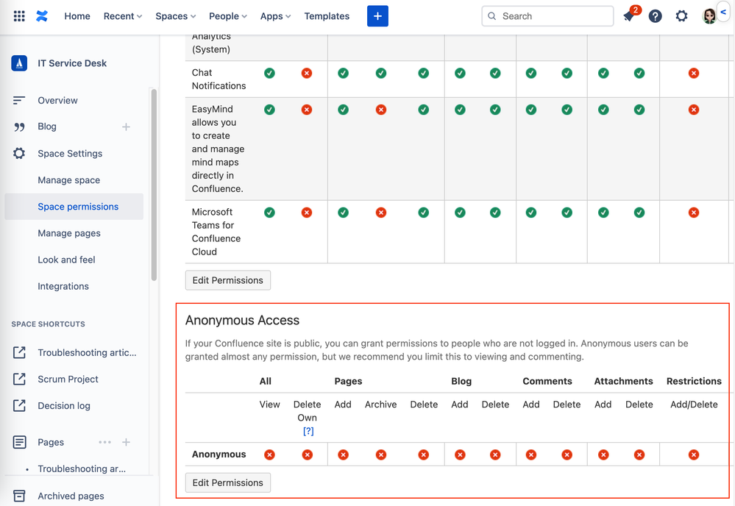The height and width of the screenshot is (506, 735).
Task: Open the app switcher grid icon
Action: point(19,16)
